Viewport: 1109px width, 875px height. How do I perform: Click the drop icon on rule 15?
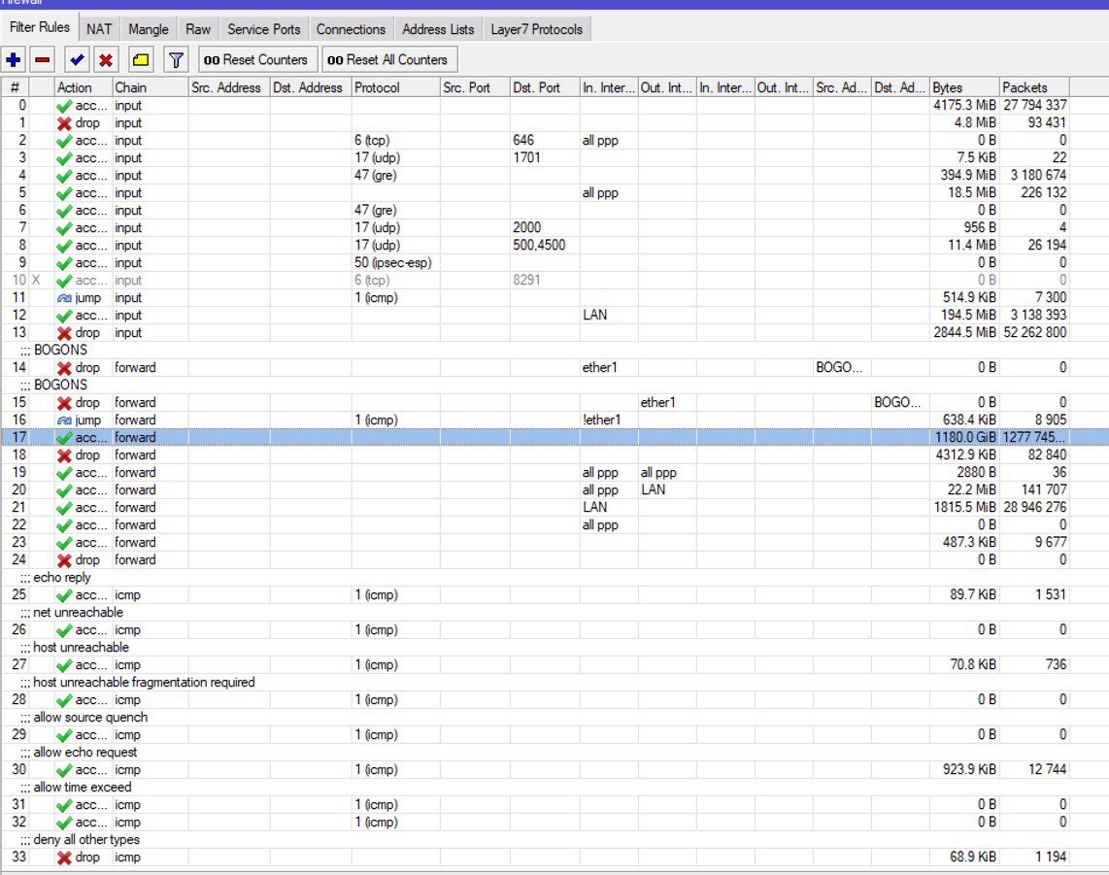coord(64,403)
